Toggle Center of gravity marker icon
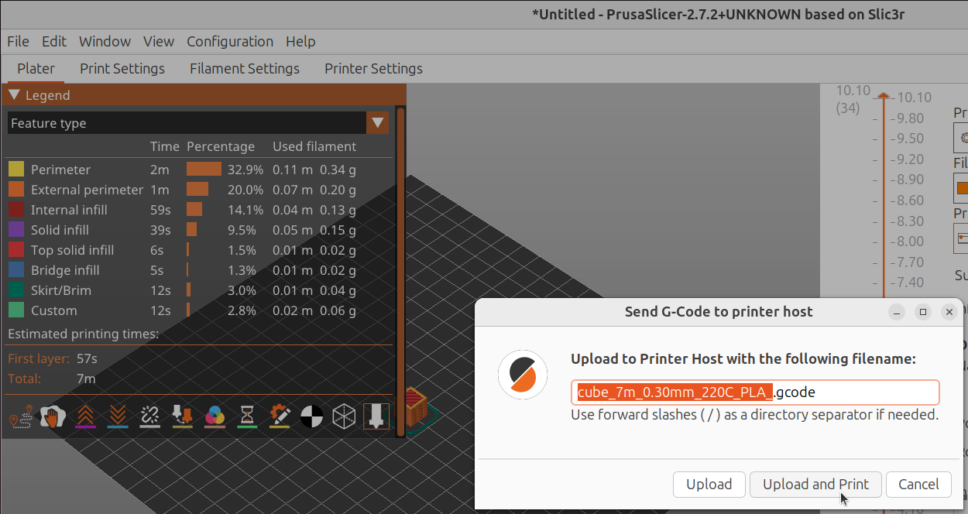 [311, 417]
